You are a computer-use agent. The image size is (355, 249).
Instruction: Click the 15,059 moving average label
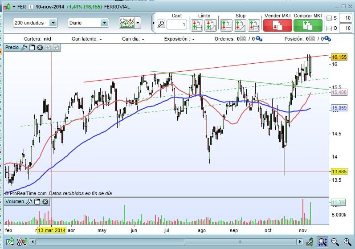pyautogui.click(x=339, y=108)
